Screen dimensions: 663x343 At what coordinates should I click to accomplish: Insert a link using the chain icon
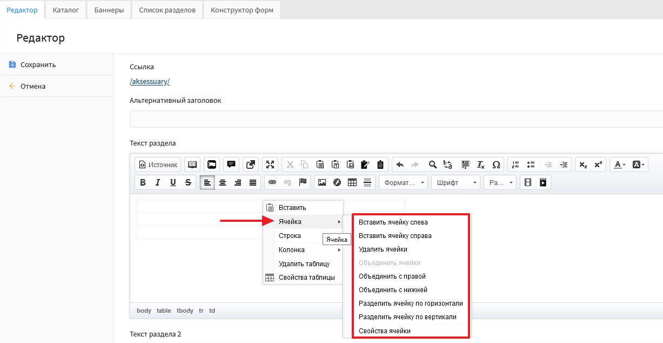point(272,182)
